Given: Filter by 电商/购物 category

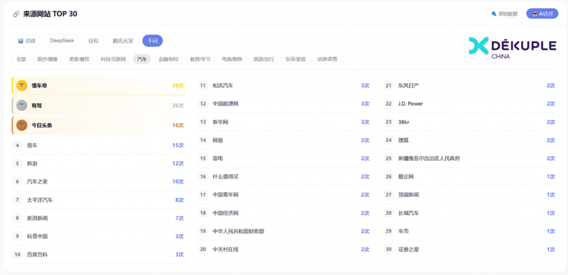Looking at the screenshot, I should [x=232, y=59].
